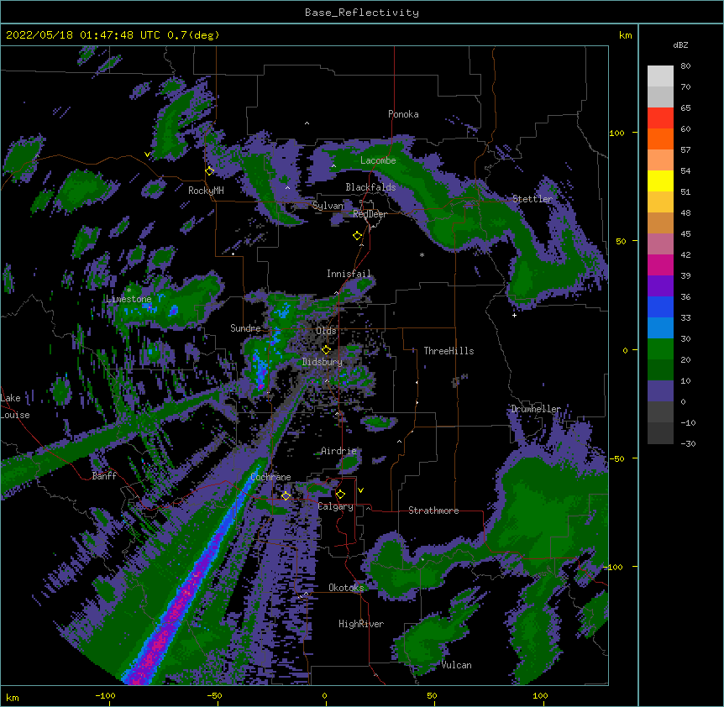Pick the light gray 70-80 dBZ swatch

[660, 76]
